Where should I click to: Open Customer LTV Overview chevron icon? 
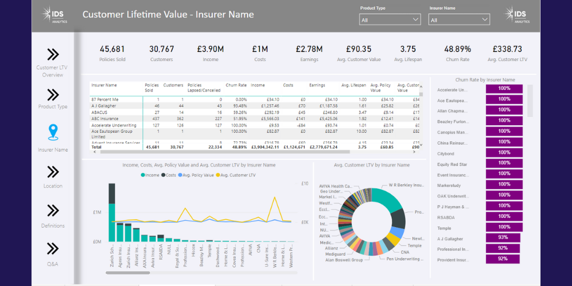(x=53, y=54)
